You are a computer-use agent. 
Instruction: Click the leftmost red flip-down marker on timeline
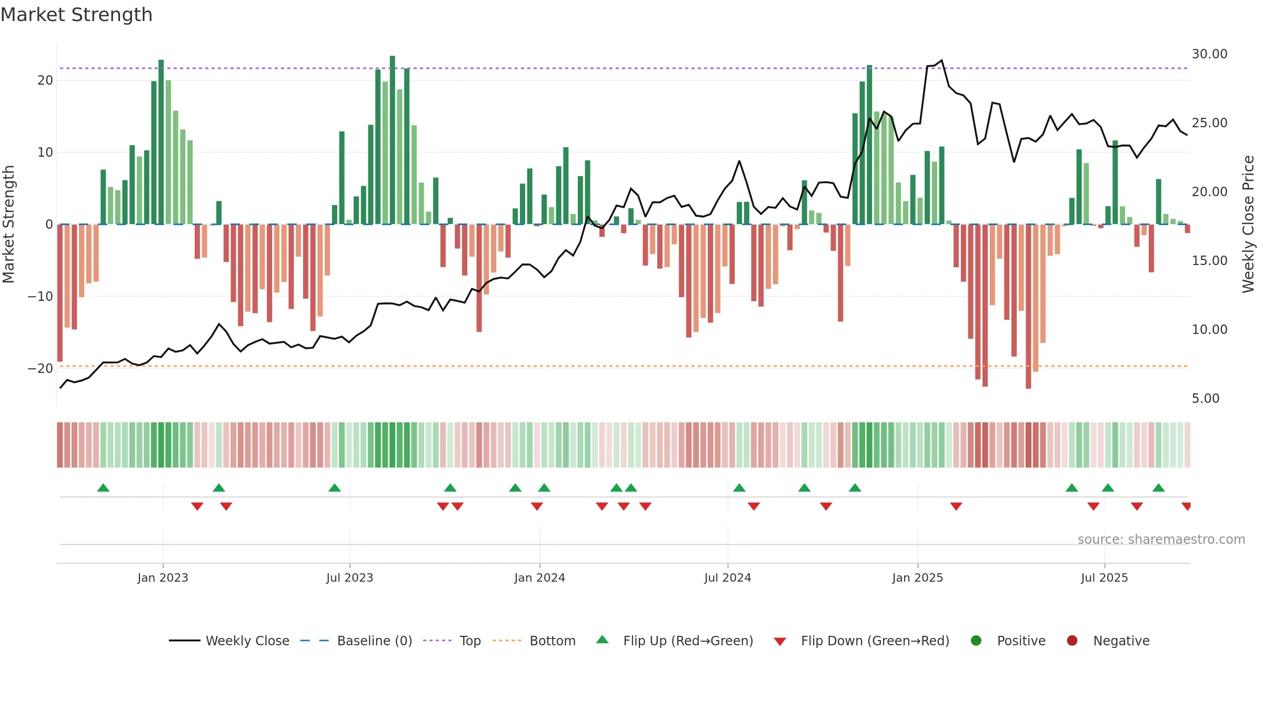[x=197, y=506]
